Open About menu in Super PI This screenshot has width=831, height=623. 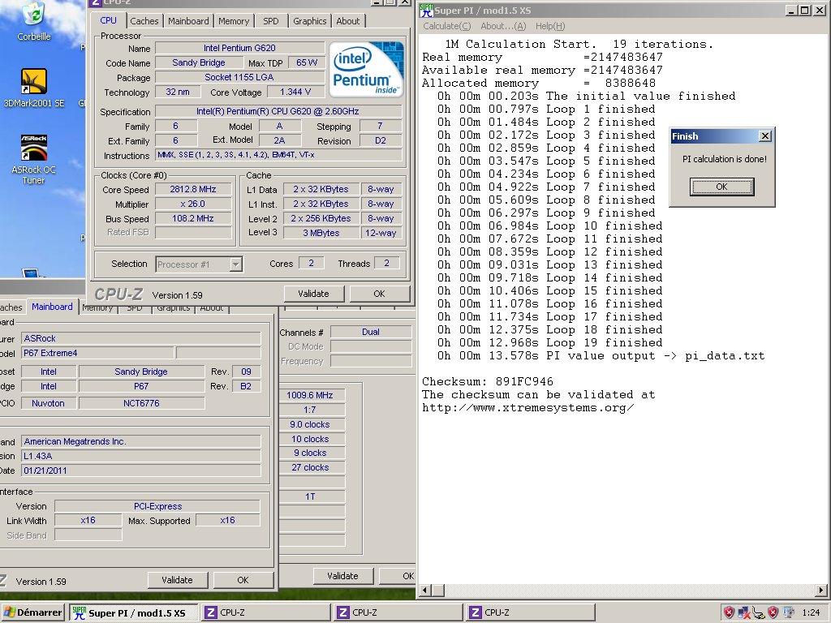(503, 26)
